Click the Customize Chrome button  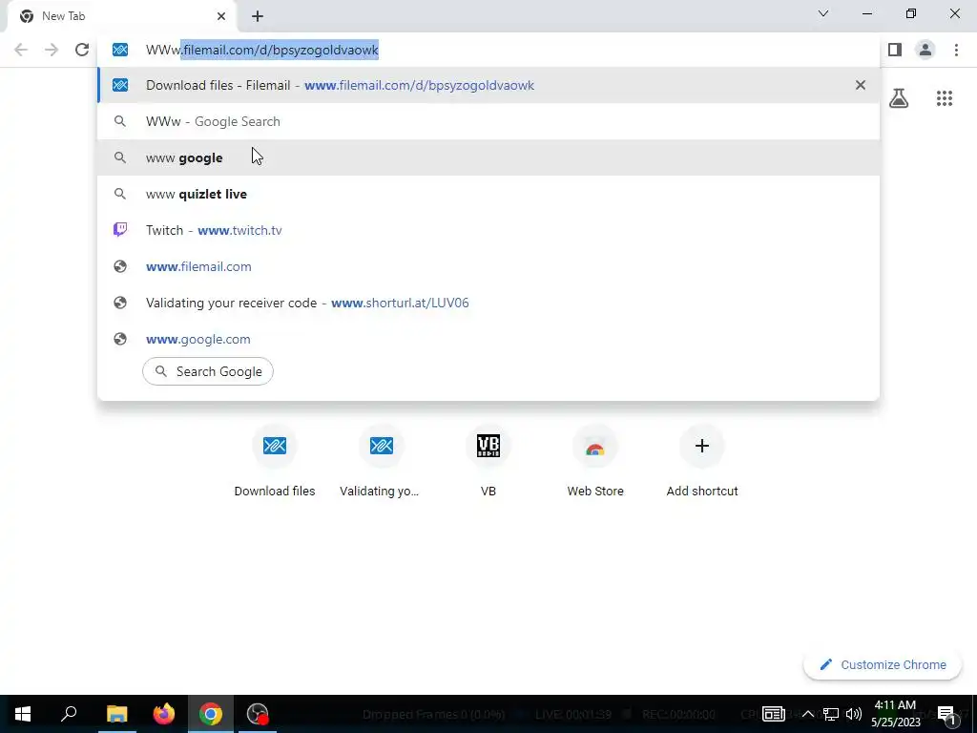883,665
